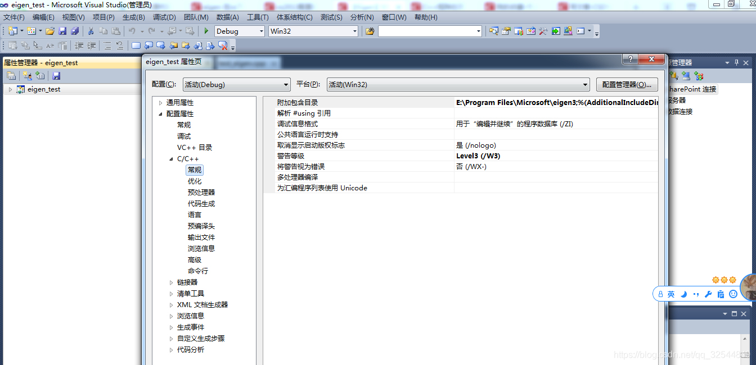Click the Clear all bookmarks red X icon
This screenshot has height=365, width=756.
223,45
